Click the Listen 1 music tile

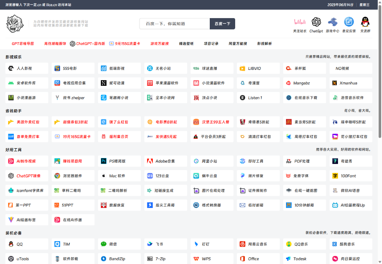click(x=258, y=98)
